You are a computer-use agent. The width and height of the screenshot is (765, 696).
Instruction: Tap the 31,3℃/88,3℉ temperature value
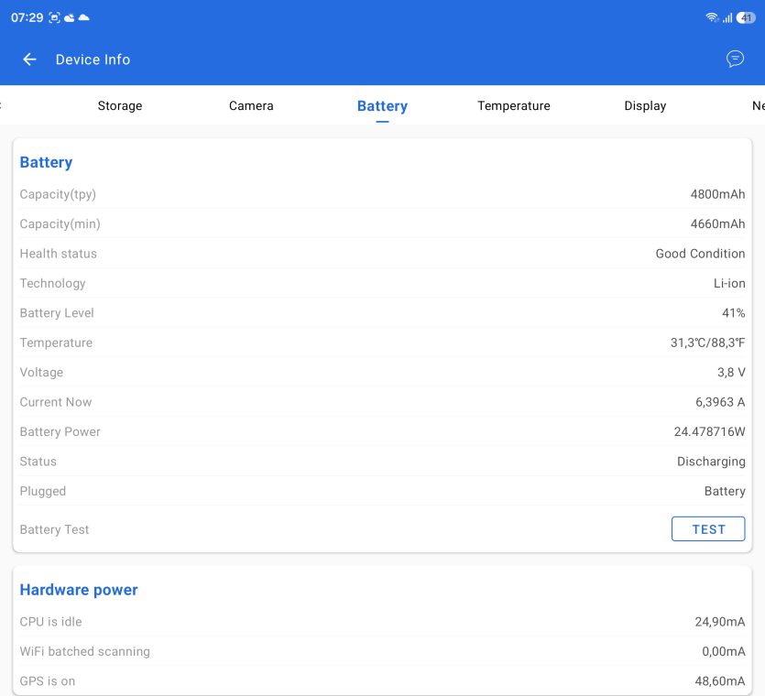[x=707, y=343]
